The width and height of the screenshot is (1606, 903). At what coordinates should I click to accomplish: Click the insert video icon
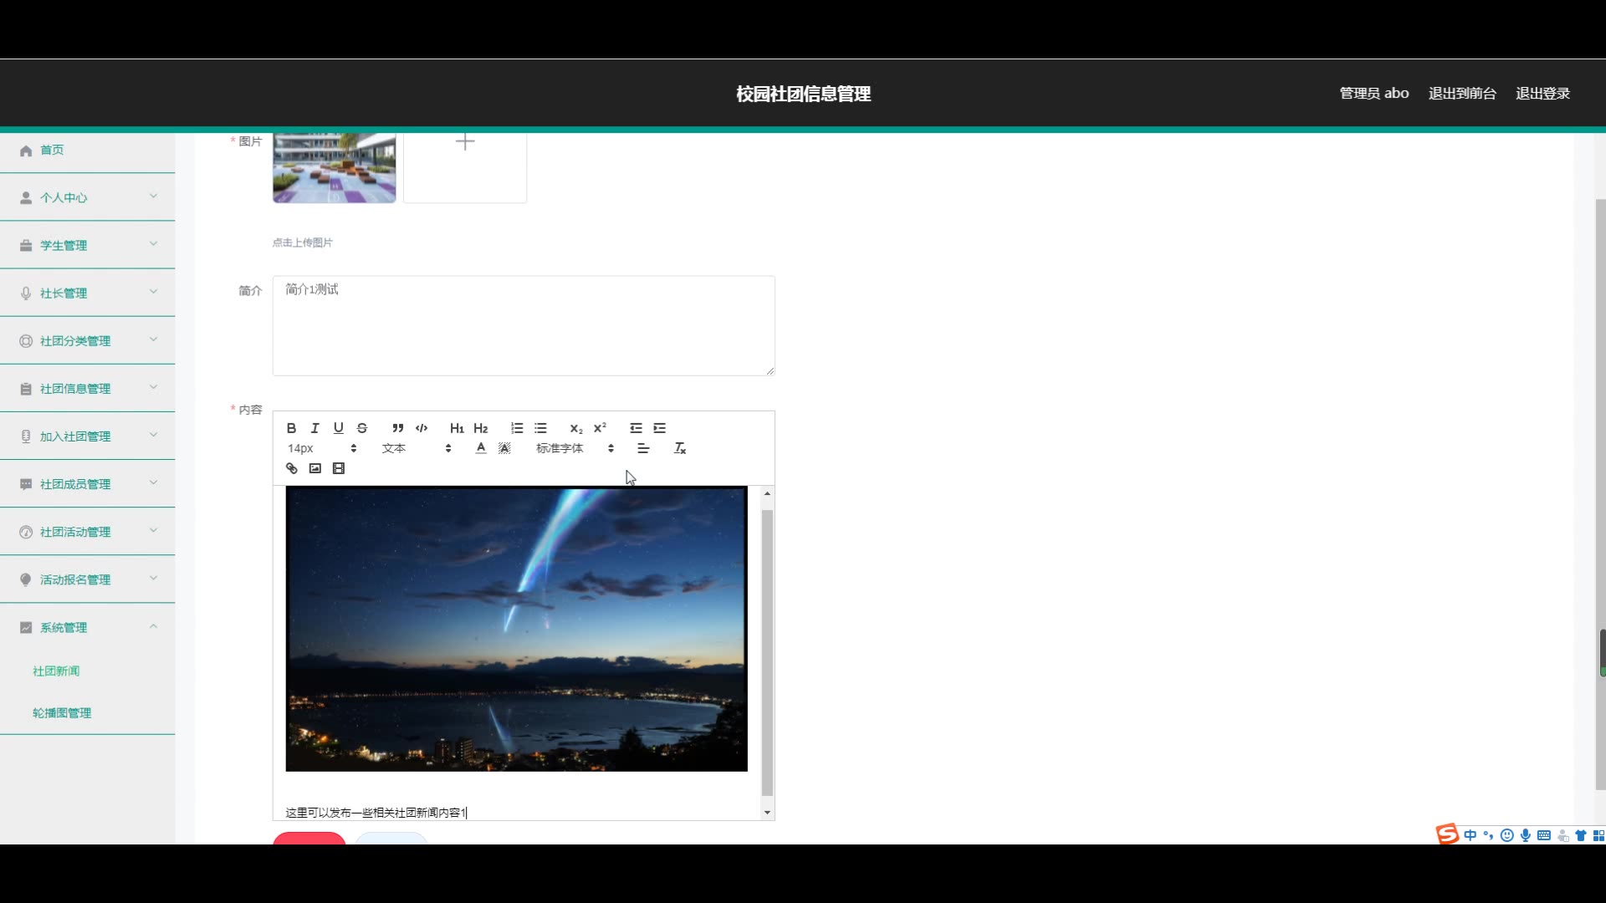(x=339, y=468)
